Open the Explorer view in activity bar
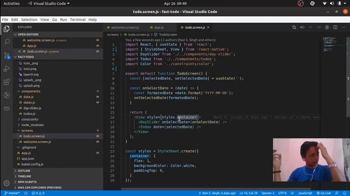 [x=7, y=29]
